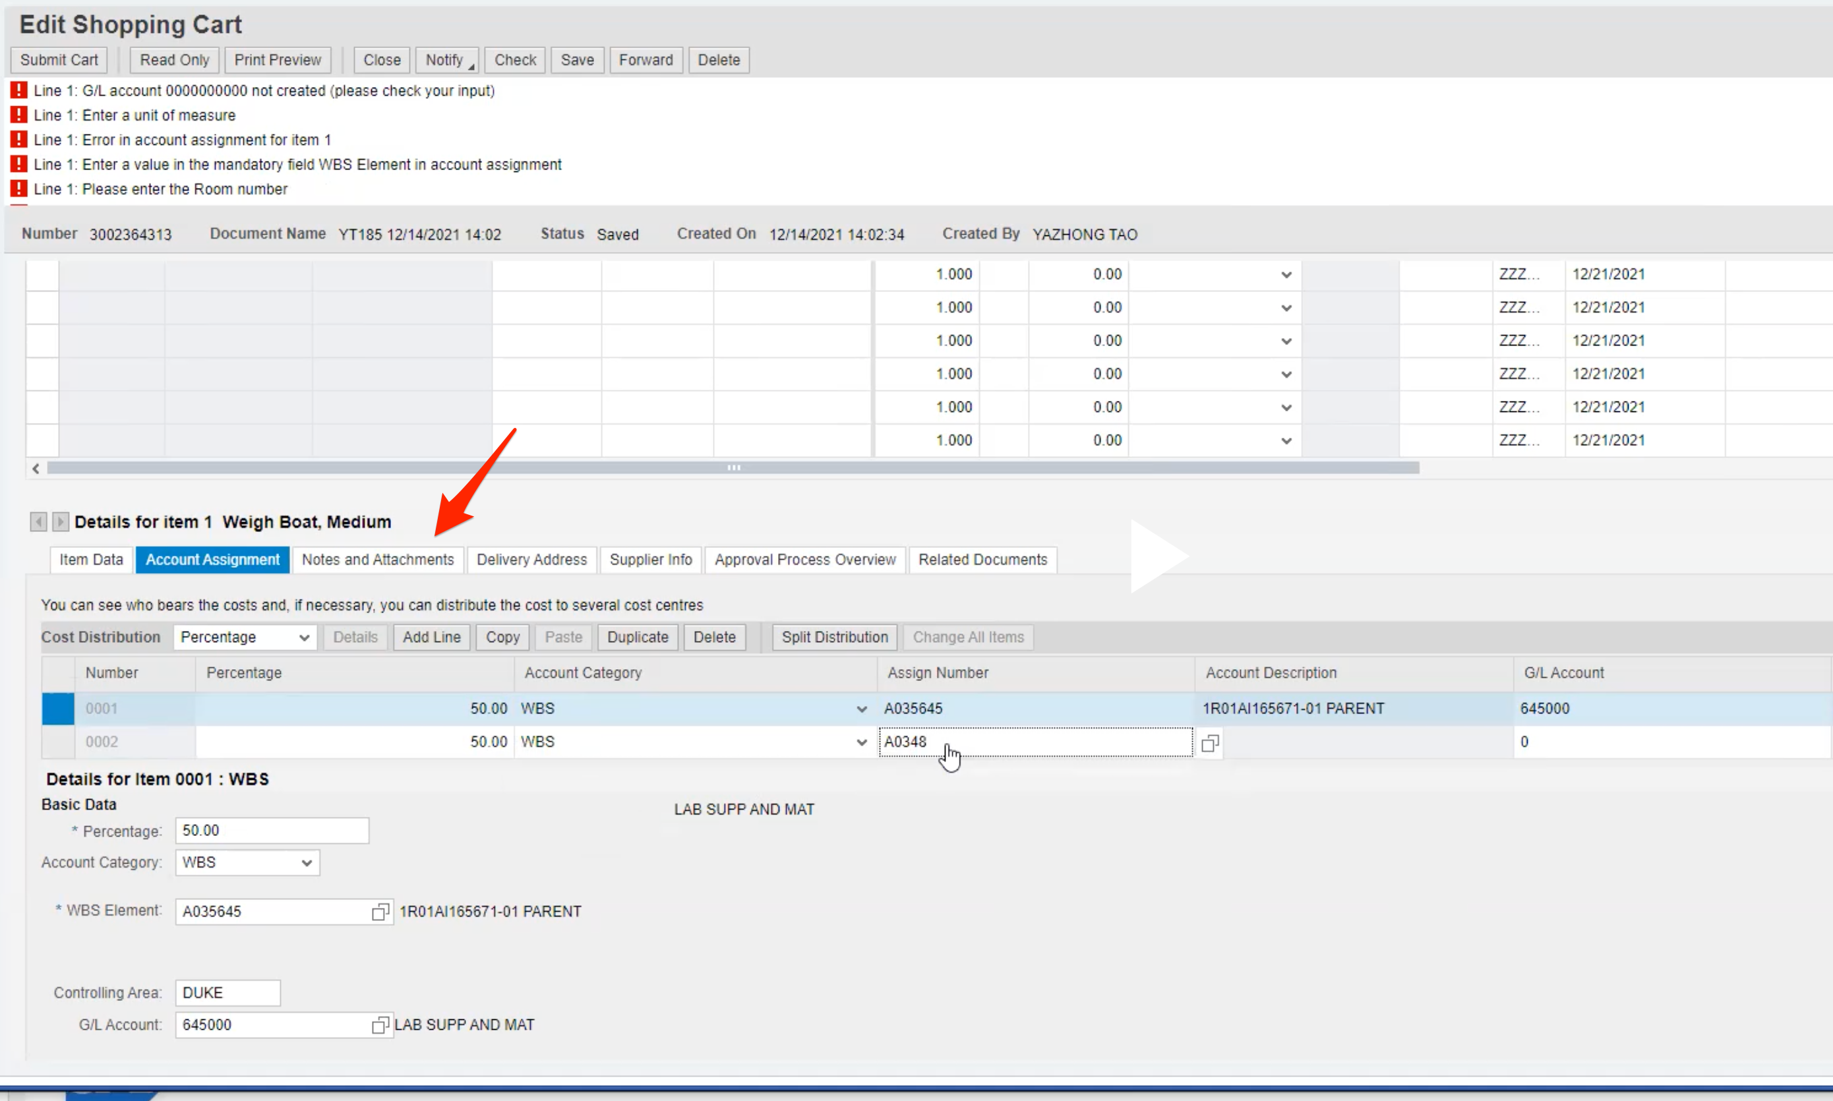This screenshot has width=1833, height=1101.
Task: Click the Delete icon in toolbar
Action: 717,59
